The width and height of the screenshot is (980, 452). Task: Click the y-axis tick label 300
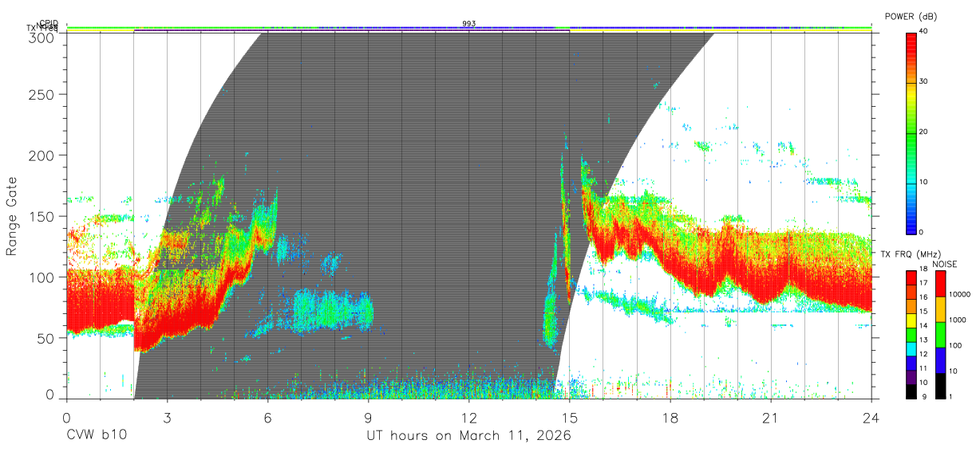coord(41,38)
